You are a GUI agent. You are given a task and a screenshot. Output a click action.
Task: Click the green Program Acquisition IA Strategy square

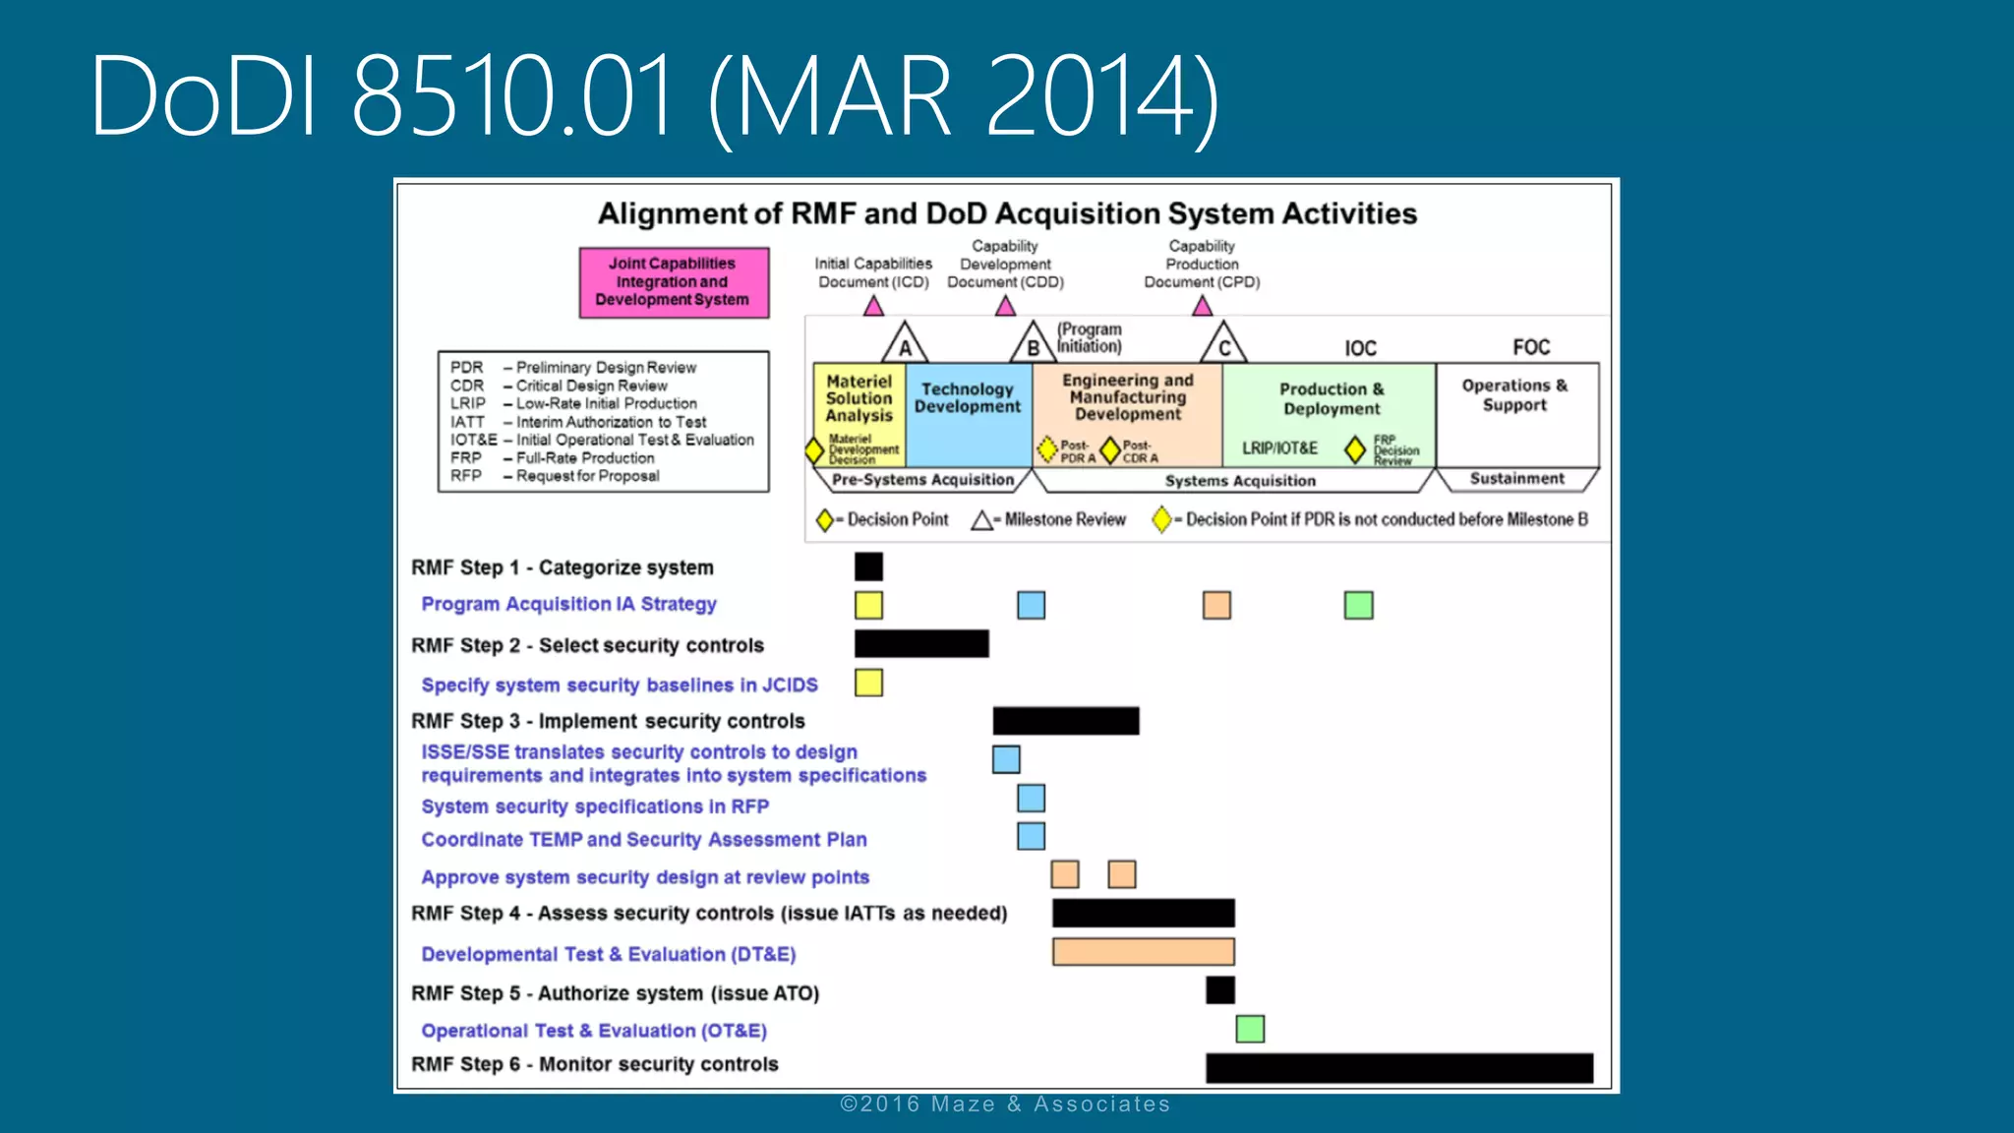(x=1358, y=605)
